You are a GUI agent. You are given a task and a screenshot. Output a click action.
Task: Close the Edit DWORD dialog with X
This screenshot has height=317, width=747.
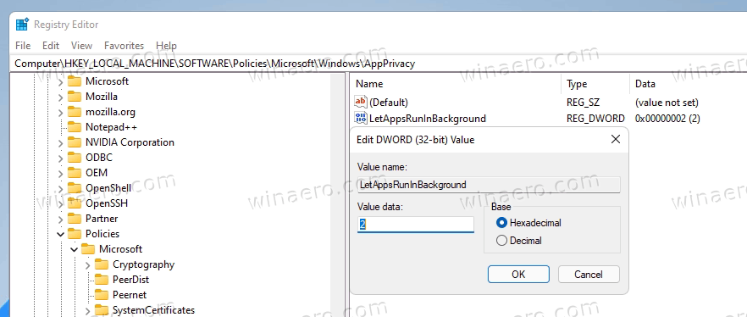616,139
